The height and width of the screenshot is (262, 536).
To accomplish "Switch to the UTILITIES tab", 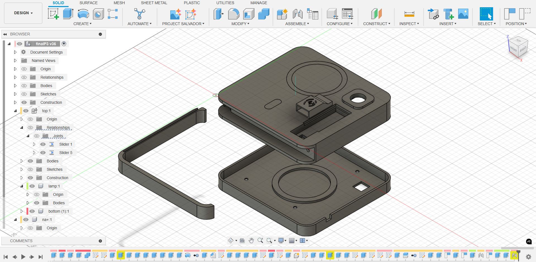I will point(225,3).
